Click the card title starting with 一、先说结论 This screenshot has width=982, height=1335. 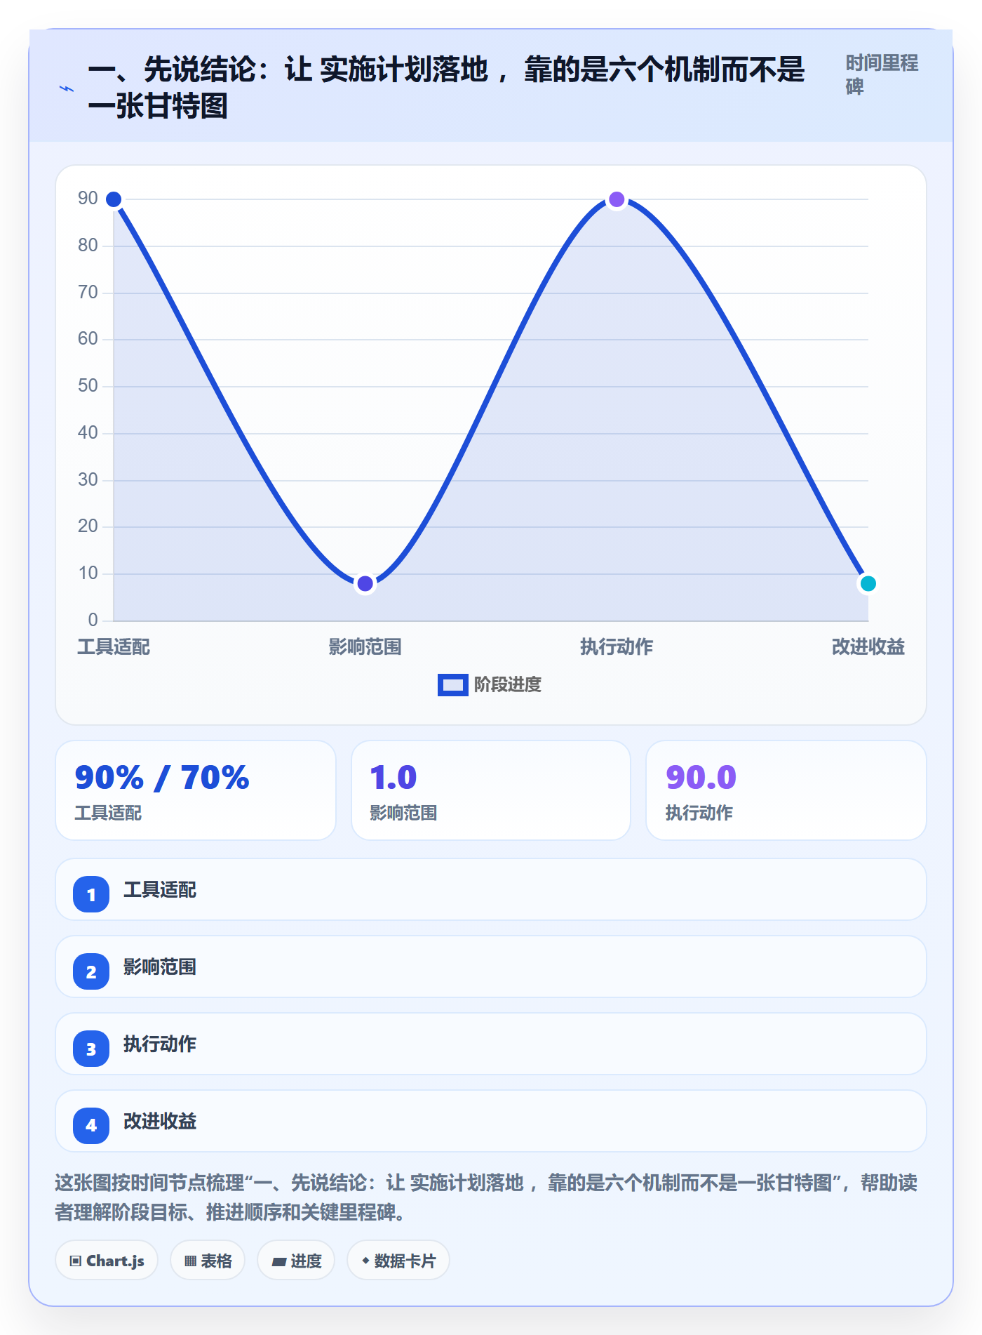[446, 88]
